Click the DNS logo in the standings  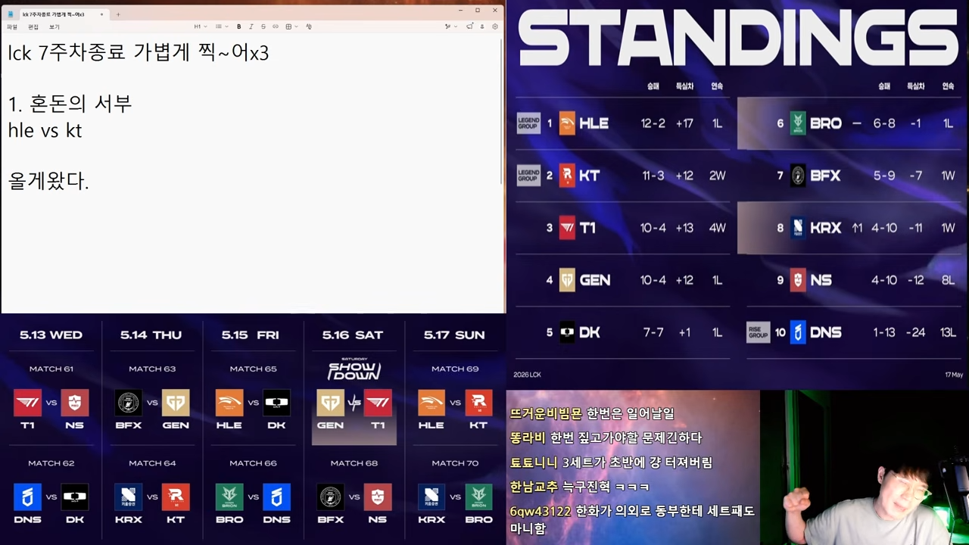[x=798, y=332]
